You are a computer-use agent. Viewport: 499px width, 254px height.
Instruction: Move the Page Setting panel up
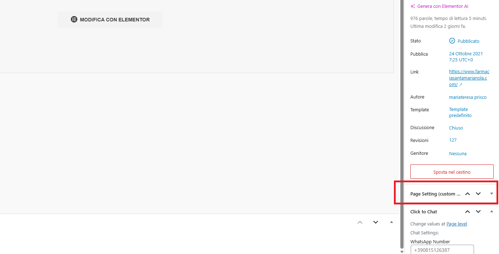click(468, 194)
